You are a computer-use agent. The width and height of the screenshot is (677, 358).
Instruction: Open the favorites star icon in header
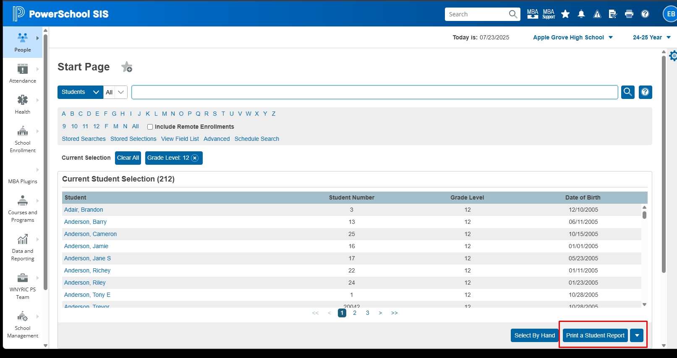(565, 14)
